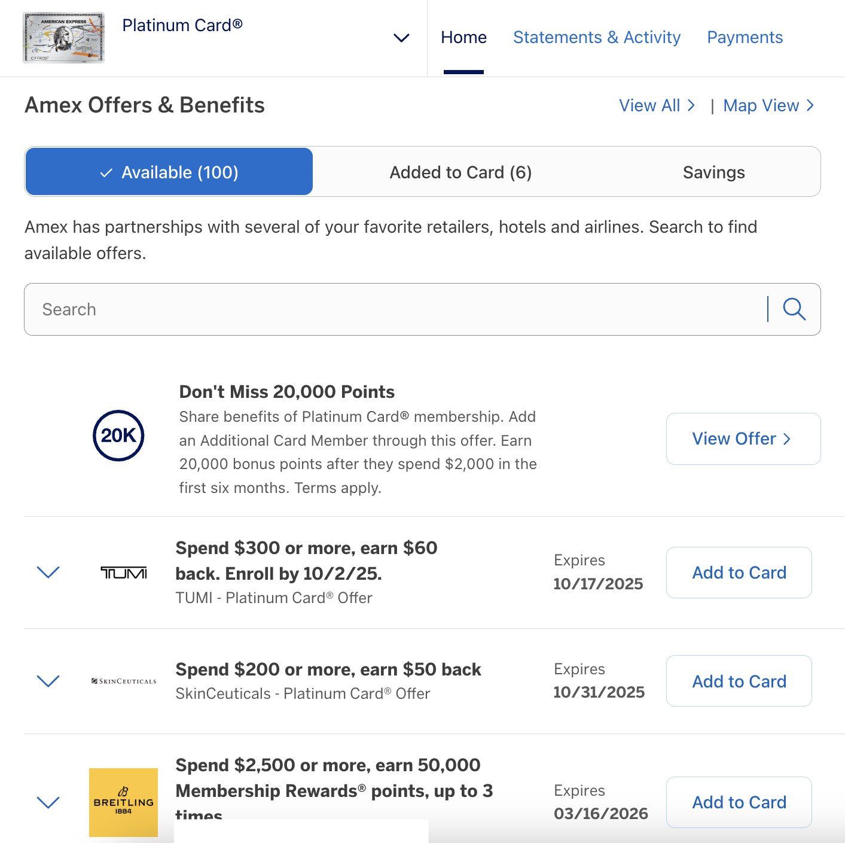Click the "Don't Miss 20,000 Points" heading
Image resolution: width=845 pixels, height=843 pixels.
pyautogui.click(x=286, y=392)
